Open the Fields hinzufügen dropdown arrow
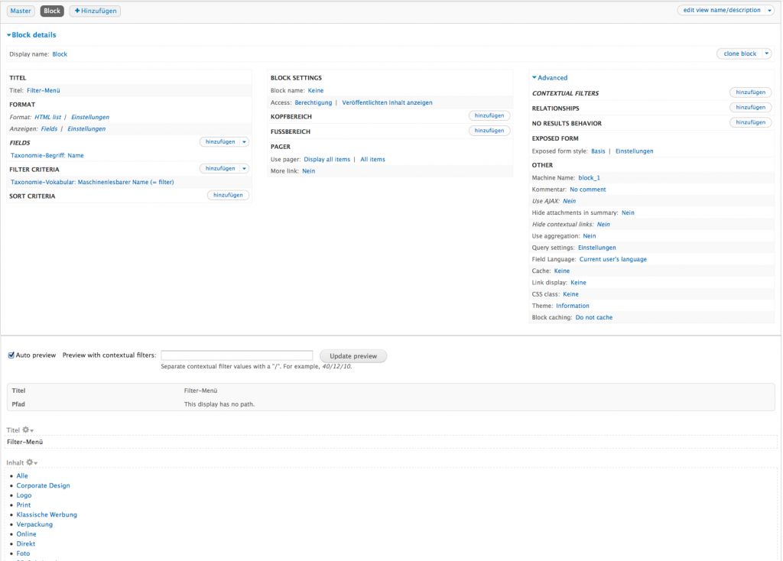Screen dimensions: 783x561 click(244, 141)
